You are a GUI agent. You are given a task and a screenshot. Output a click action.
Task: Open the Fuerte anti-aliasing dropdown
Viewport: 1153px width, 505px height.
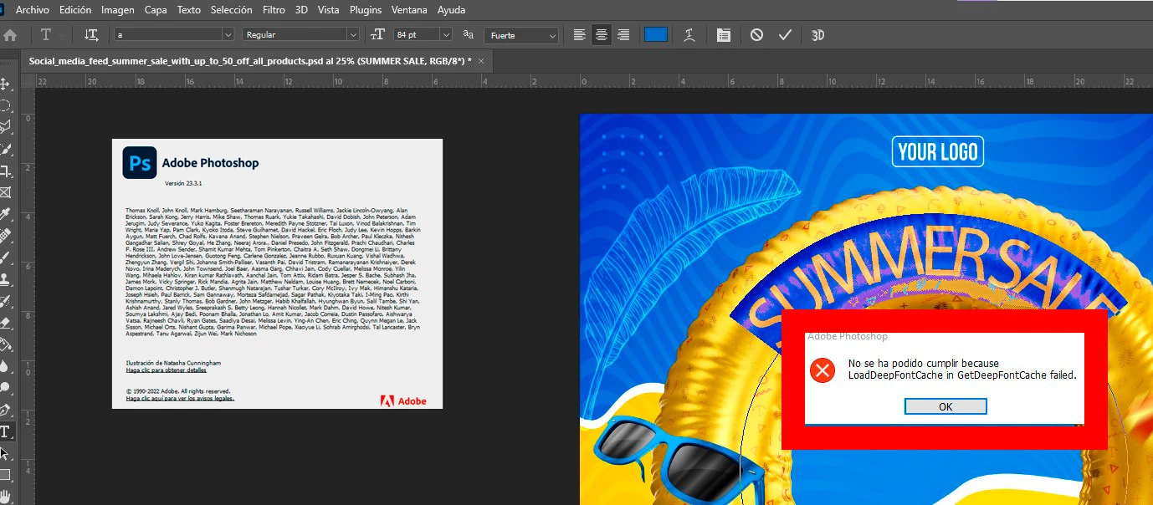tap(521, 35)
